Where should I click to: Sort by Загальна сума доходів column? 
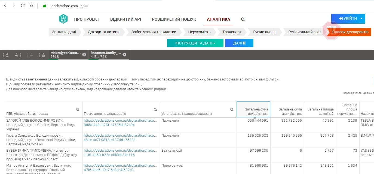click(x=253, y=109)
